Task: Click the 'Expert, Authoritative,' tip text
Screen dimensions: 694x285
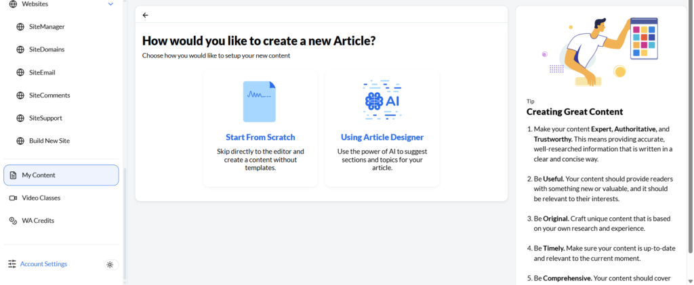Action: click(x=624, y=129)
